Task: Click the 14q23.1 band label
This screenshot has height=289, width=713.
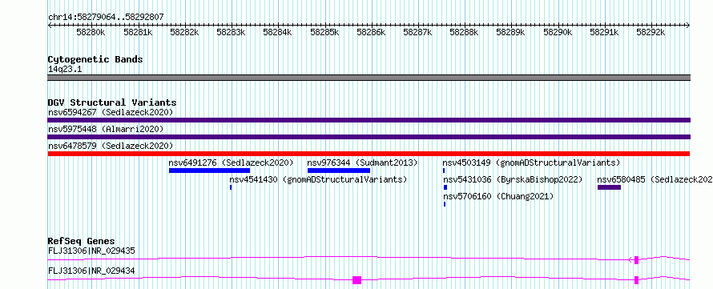Action: [x=65, y=70]
